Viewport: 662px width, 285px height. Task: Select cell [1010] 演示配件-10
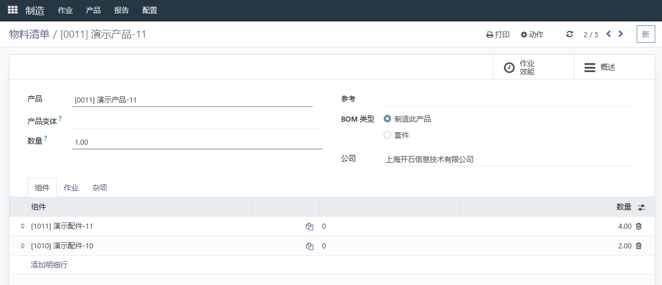pos(140,246)
